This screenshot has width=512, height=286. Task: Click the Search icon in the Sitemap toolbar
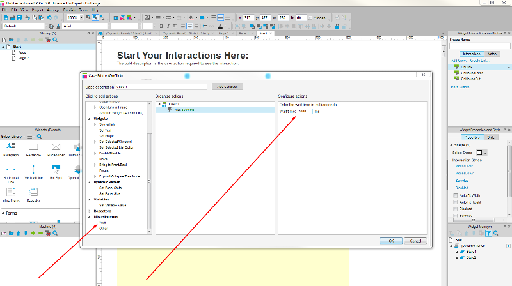pos(55,40)
